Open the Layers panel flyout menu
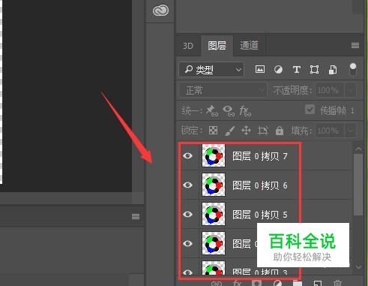The width and height of the screenshot is (368, 286). (x=355, y=46)
